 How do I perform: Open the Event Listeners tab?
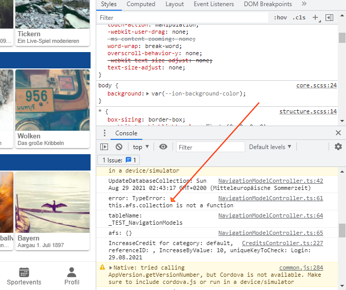(x=213, y=4)
